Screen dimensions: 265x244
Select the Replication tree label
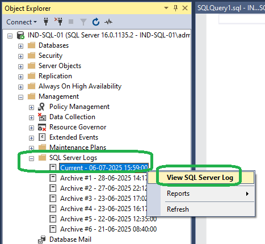(55, 76)
